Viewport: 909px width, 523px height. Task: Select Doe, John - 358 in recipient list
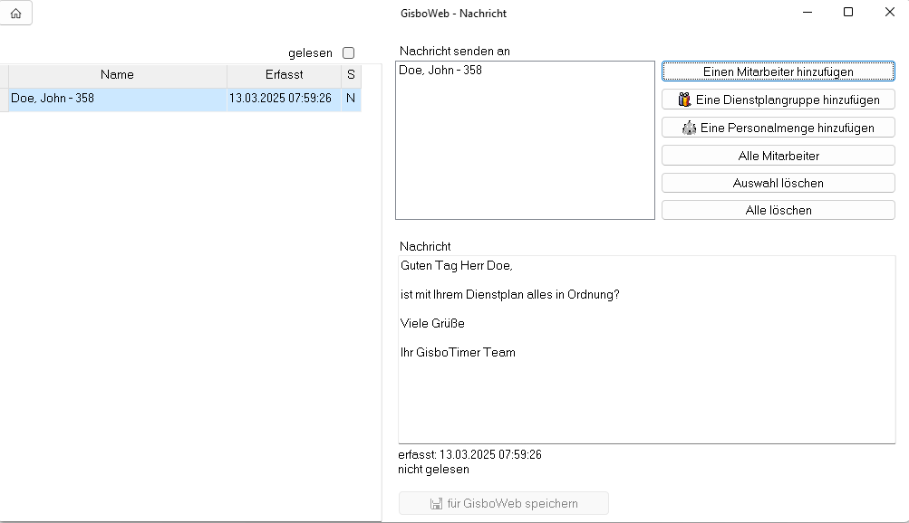point(440,71)
